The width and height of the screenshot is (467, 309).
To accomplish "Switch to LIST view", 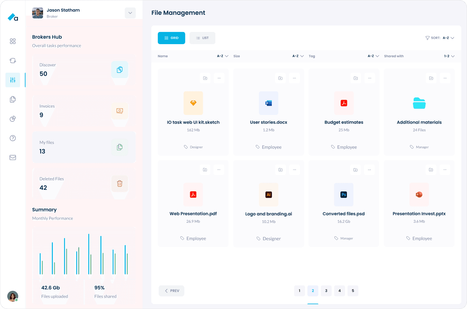I will (x=202, y=38).
